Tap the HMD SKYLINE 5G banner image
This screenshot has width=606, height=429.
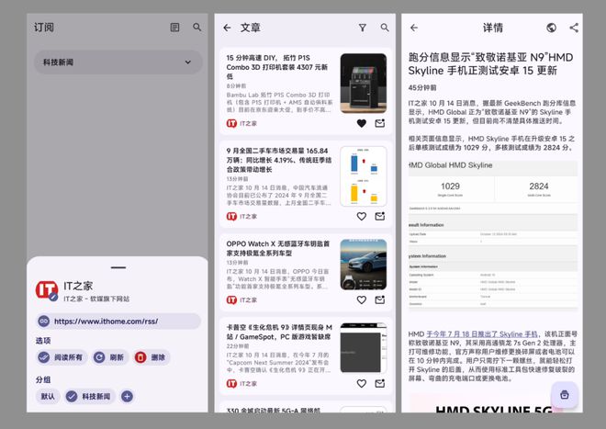click(493, 405)
